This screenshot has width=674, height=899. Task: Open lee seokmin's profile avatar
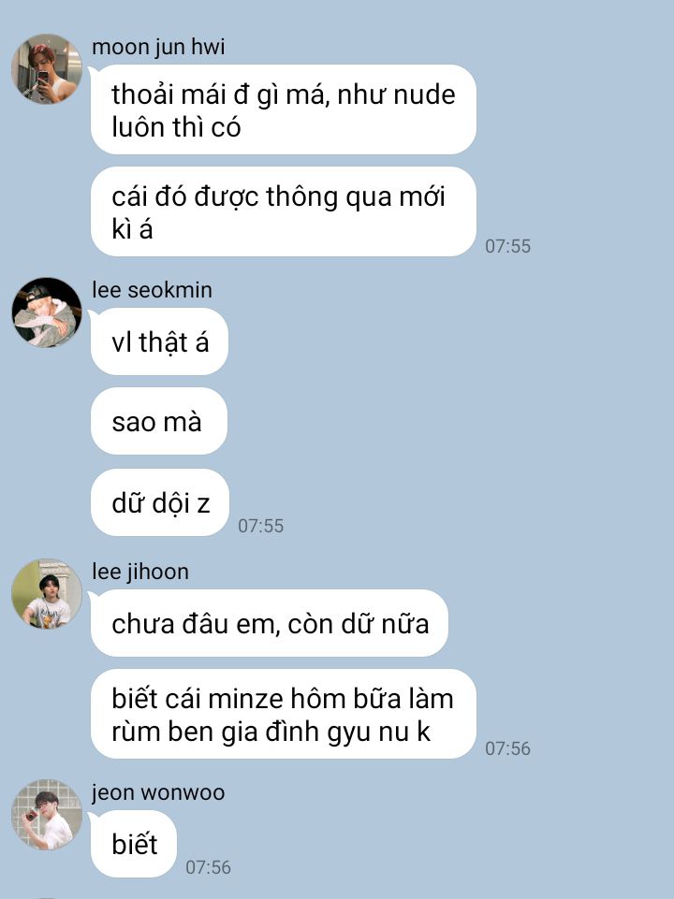pyautogui.click(x=47, y=312)
